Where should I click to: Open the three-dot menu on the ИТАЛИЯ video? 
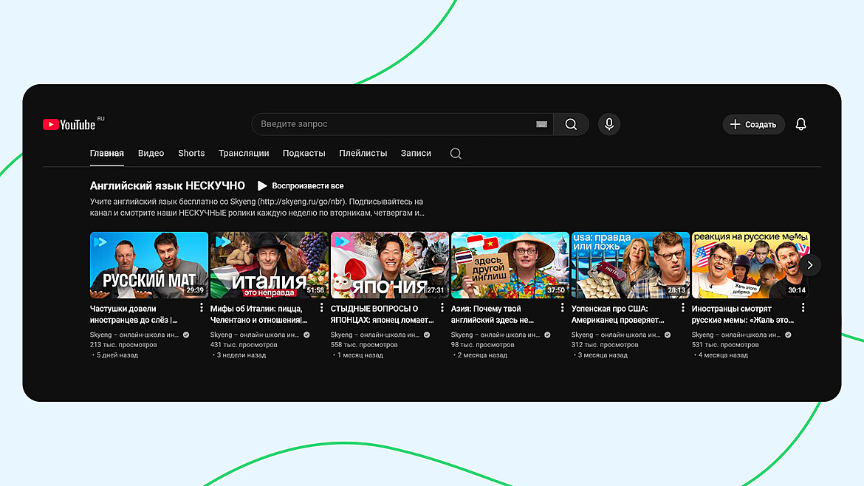321,307
